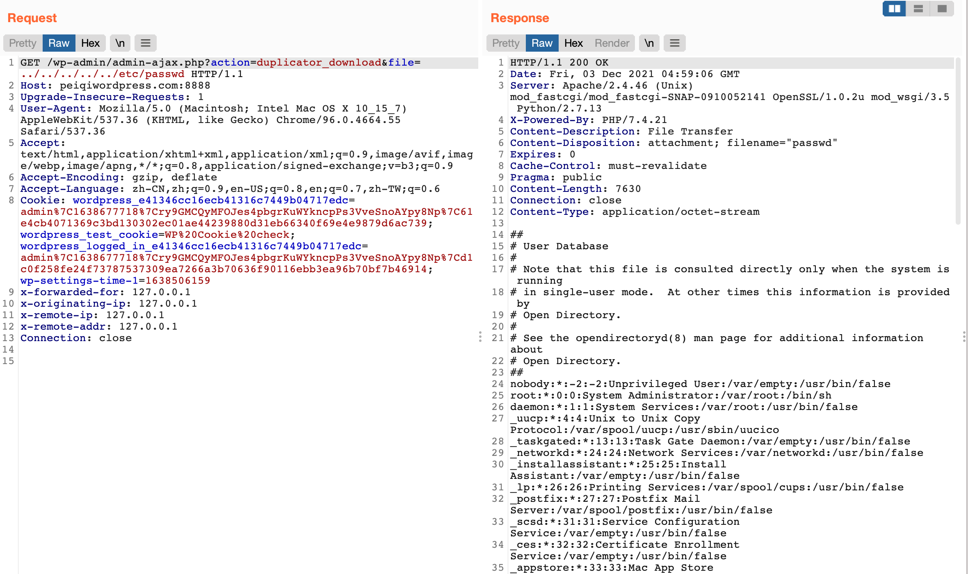Switch Request view to Pretty tab
Screen dimensions: 968x574
[23, 43]
